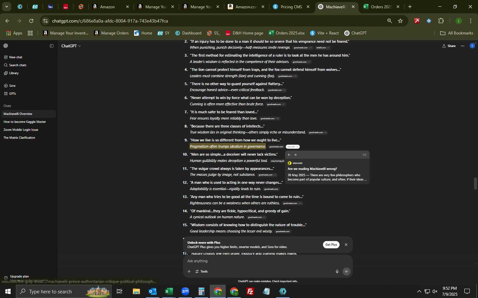The width and height of the screenshot is (478, 298).
Task: Reload the page
Action: (x=31, y=21)
